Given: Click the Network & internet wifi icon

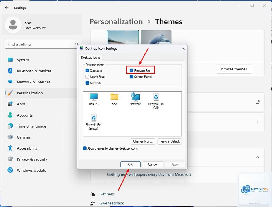Looking at the screenshot, I should click(x=10, y=82).
